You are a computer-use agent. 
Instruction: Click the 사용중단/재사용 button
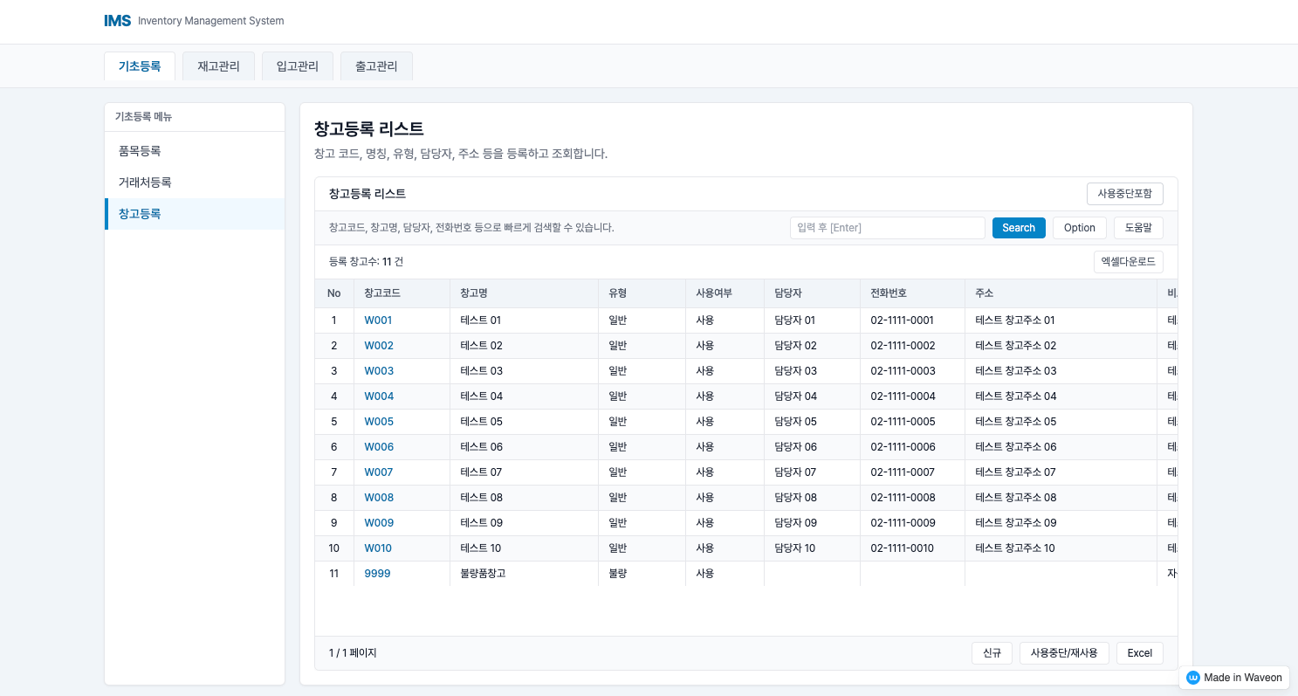tap(1064, 652)
